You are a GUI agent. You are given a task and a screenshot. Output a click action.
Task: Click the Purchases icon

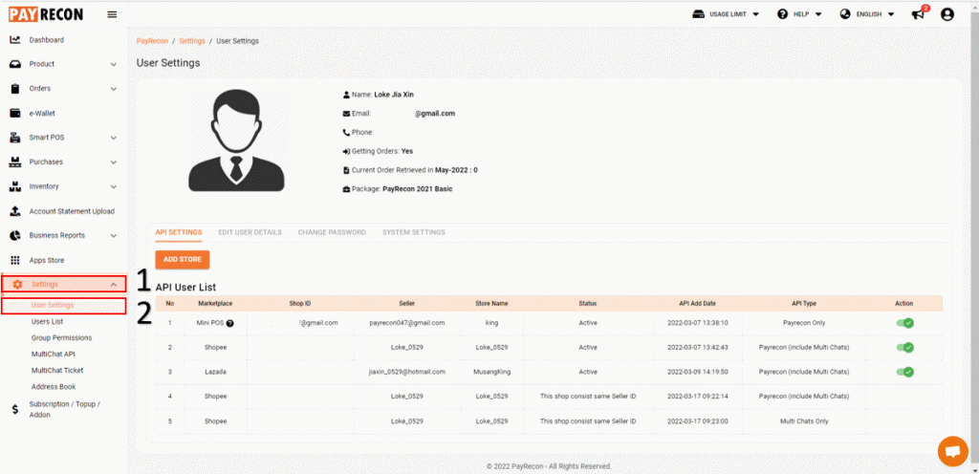click(x=15, y=162)
